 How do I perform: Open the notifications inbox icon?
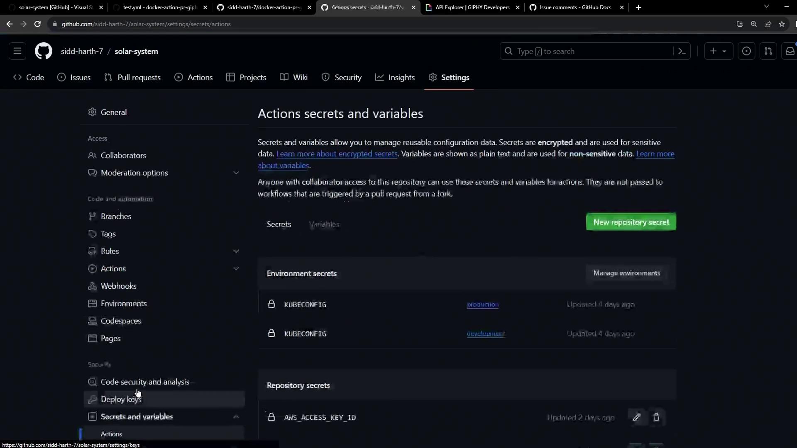[790, 51]
